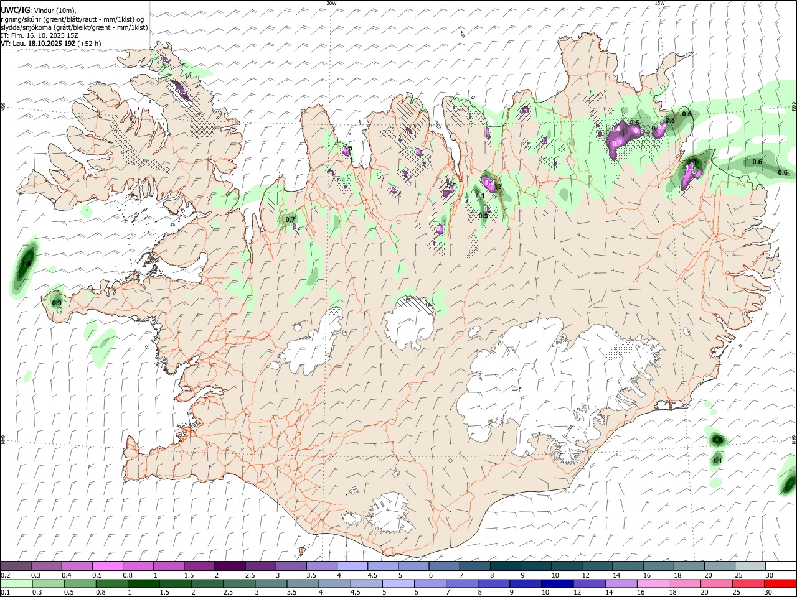Click the '0.4' value in the purple snow patch
797x597 pixels.
616,129
